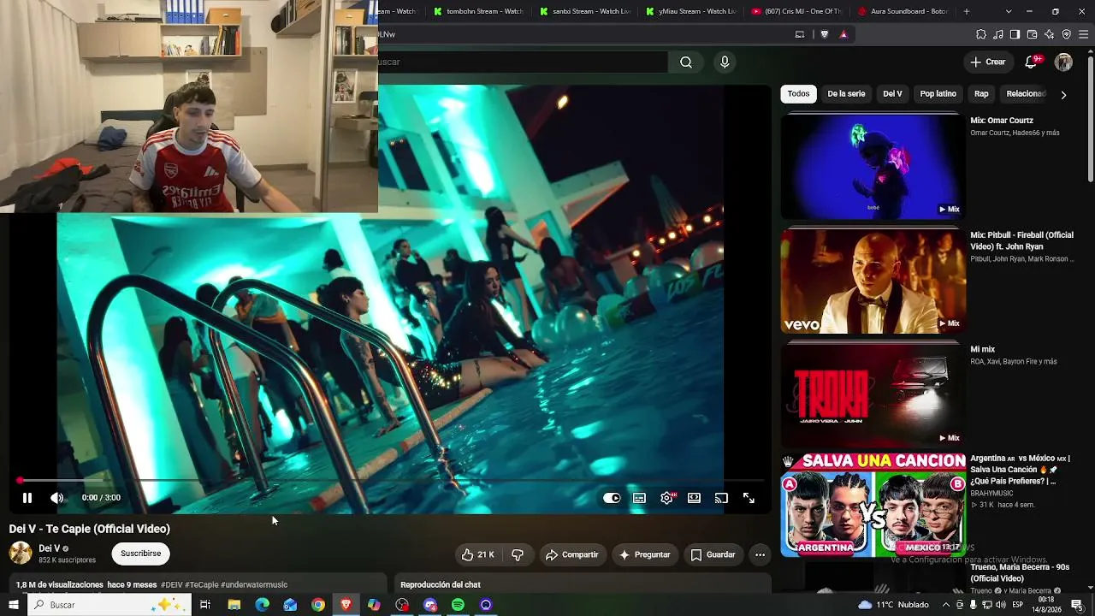Toggle the autoplay switch in player
1095x616 pixels.
point(612,498)
